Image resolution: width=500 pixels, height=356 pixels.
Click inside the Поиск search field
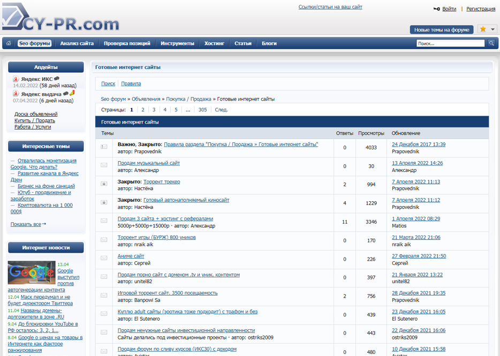[x=450, y=43]
